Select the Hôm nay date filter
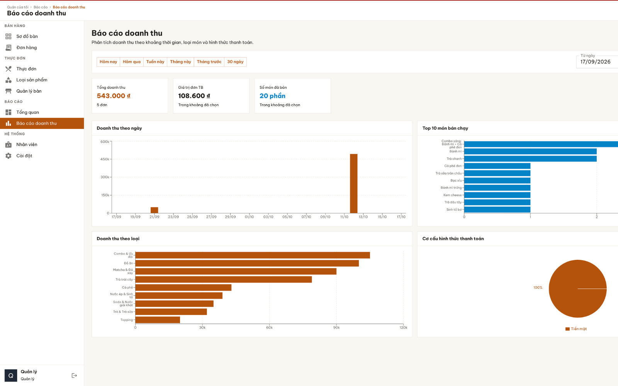Viewport: 618px width, 386px height. click(x=108, y=62)
